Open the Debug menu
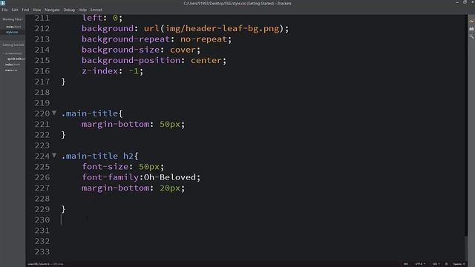 click(x=69, y=10)
